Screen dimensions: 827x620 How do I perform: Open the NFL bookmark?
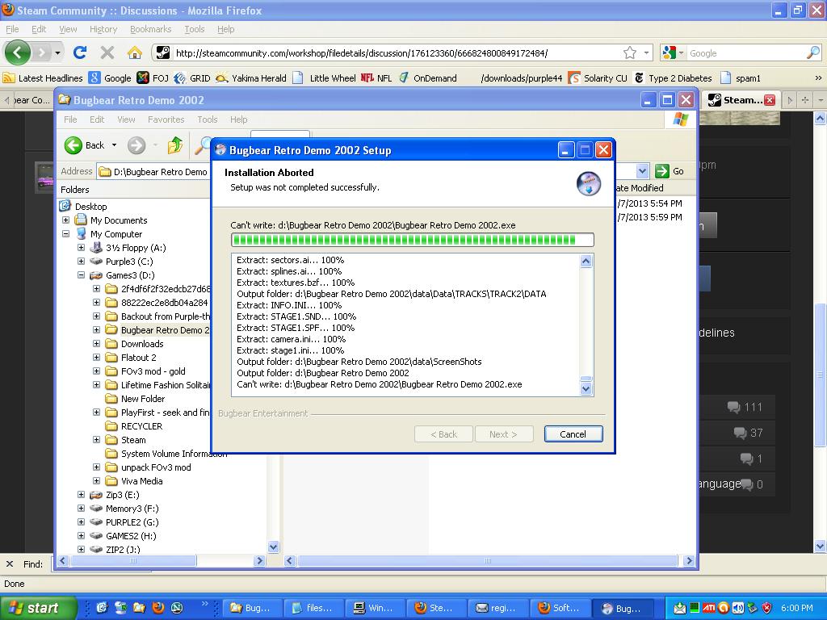(376, 78)
